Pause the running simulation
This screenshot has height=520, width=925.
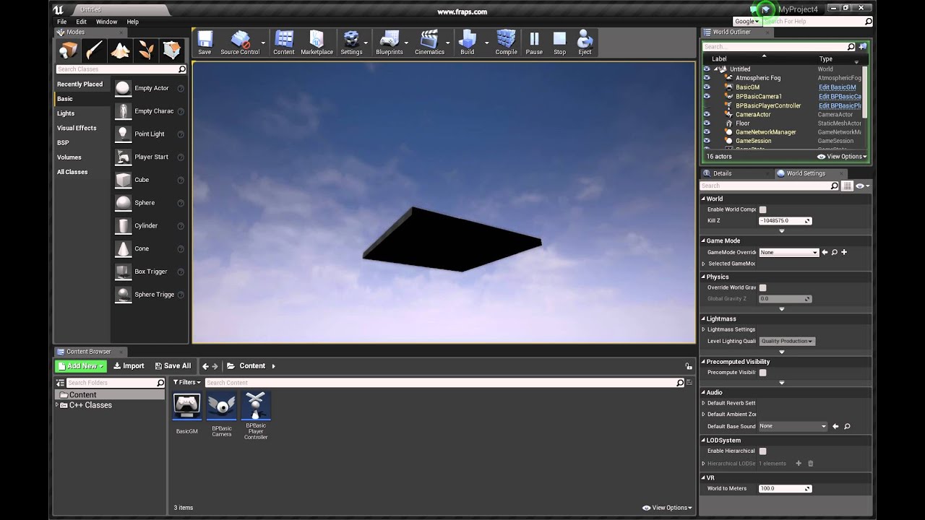(x=534, y=43)
